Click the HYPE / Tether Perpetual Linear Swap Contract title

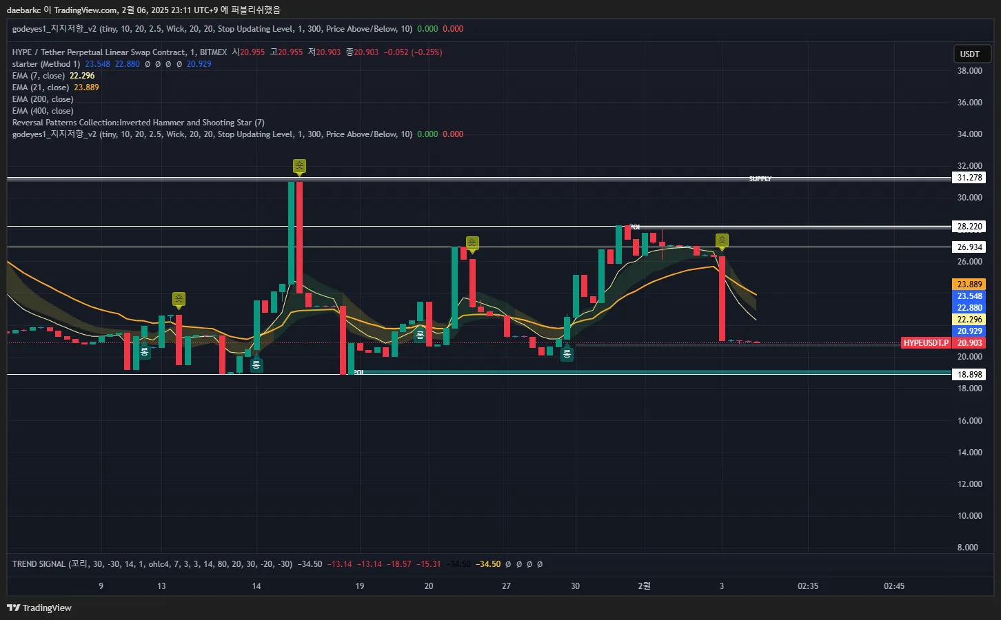[119, 52]
